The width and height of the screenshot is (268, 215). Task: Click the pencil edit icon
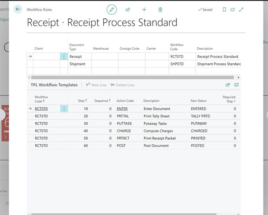111,9
